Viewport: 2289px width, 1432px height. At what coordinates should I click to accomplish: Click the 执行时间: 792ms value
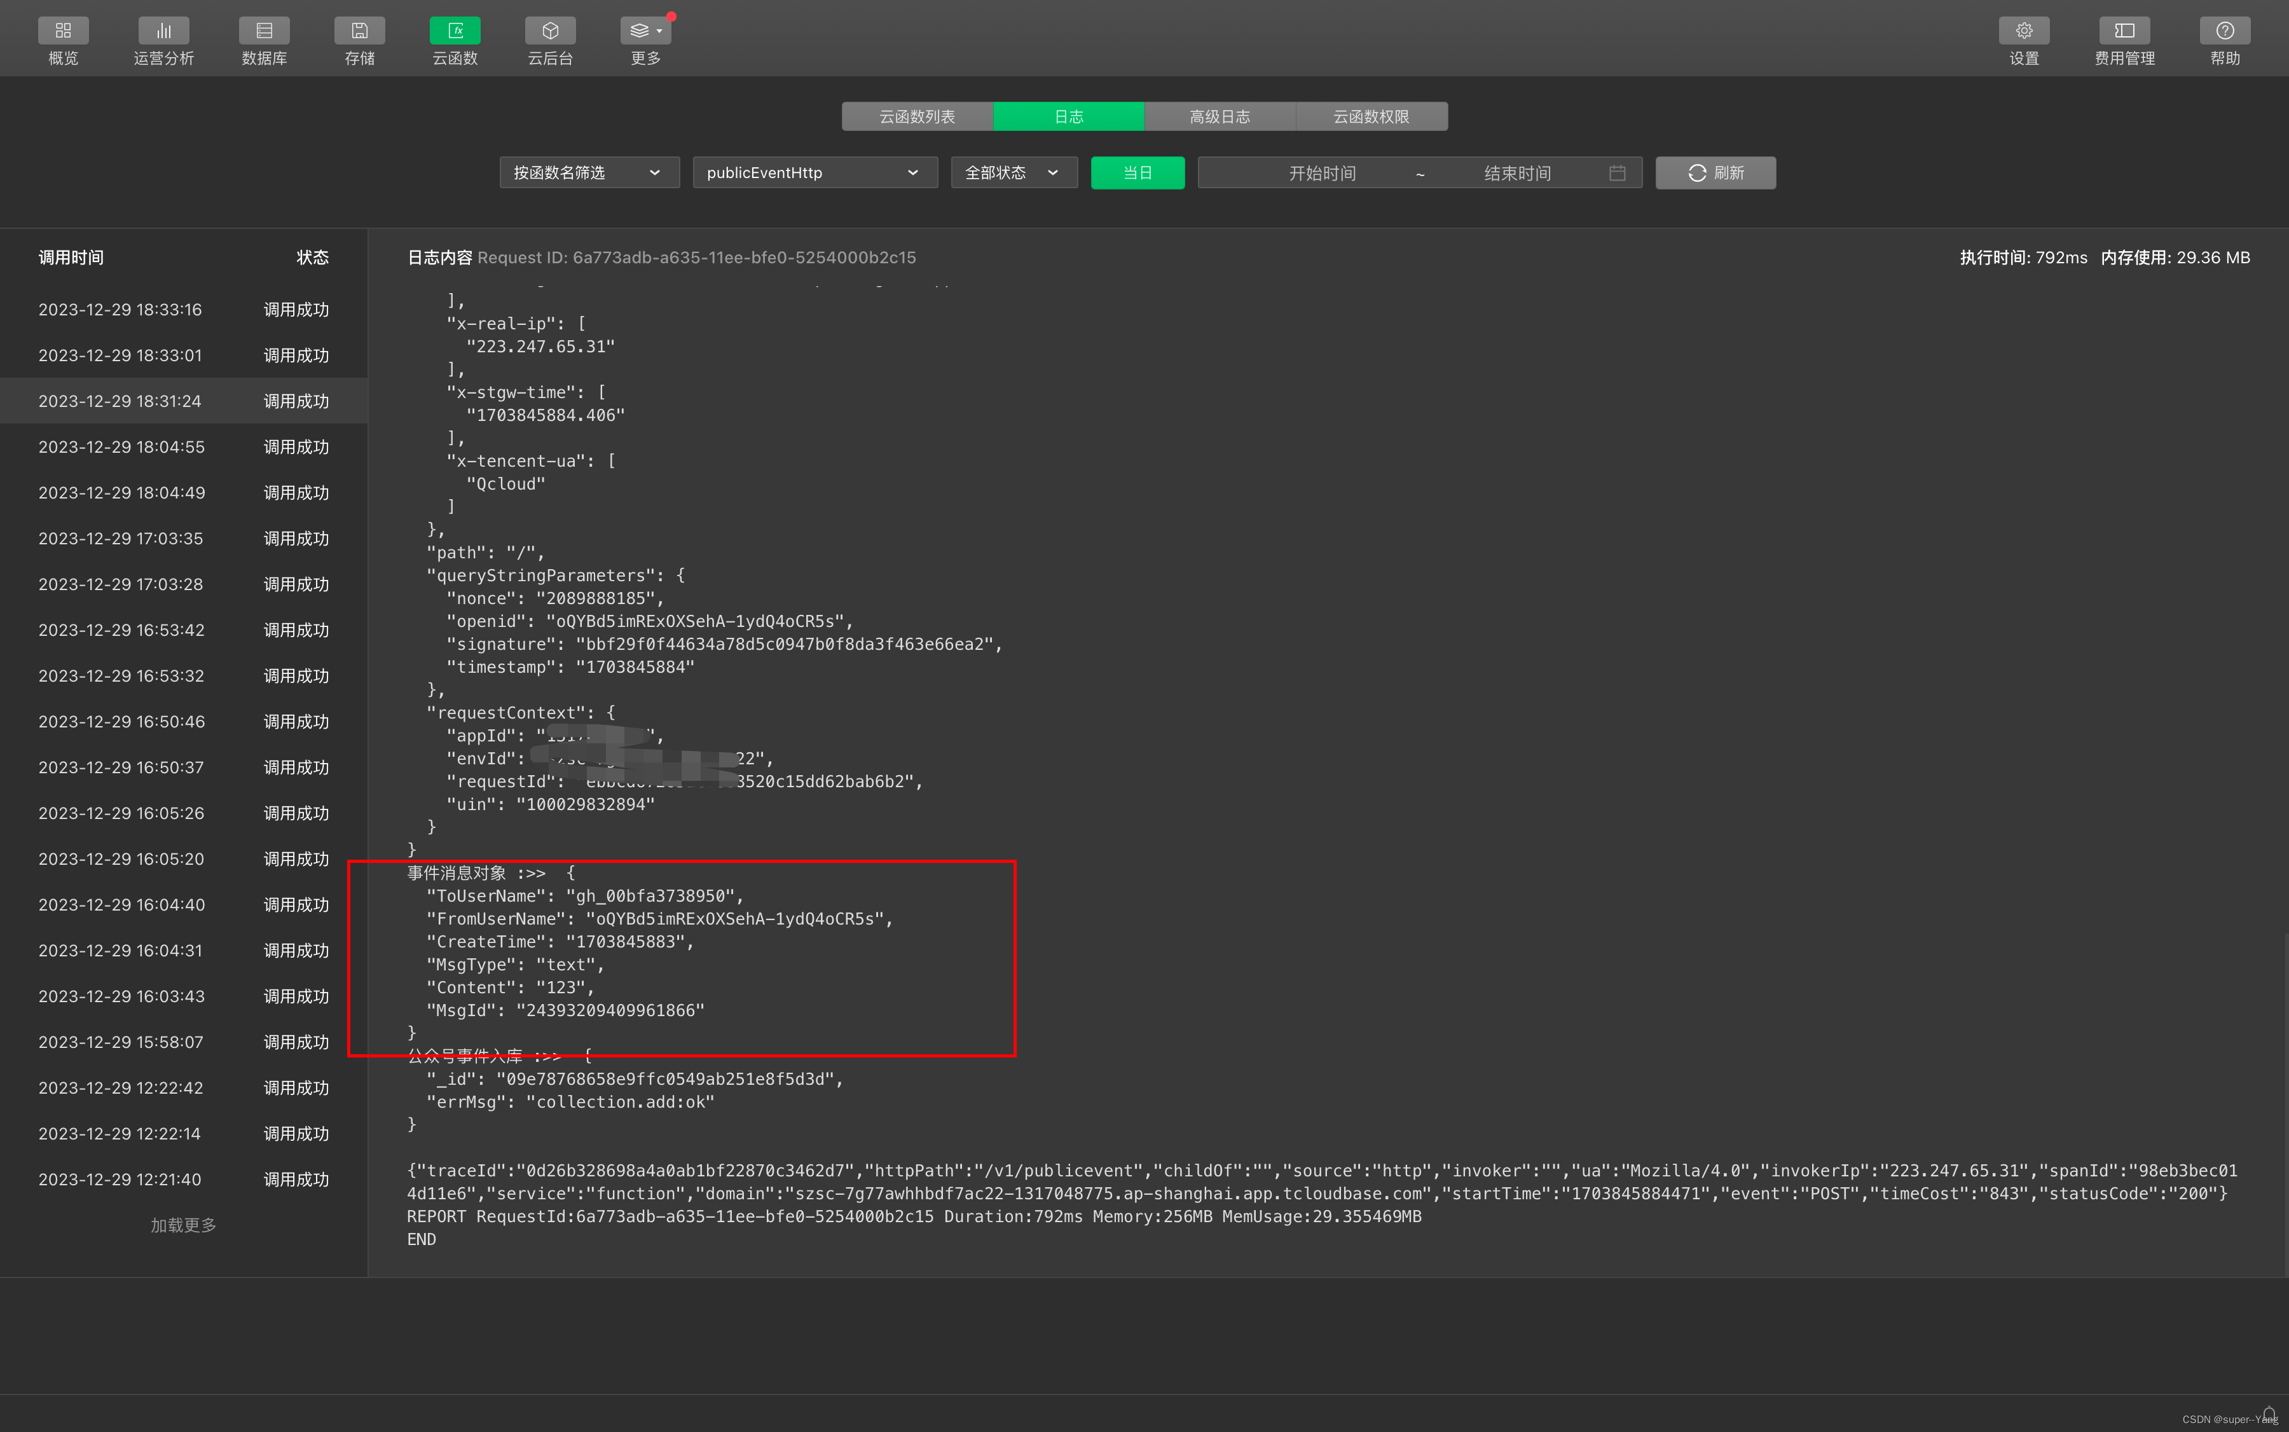click(2023, 258)
